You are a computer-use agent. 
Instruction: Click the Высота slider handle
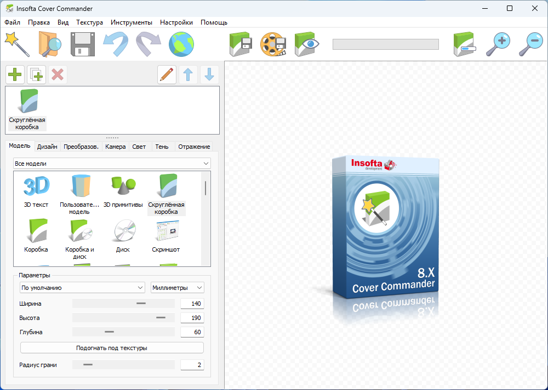(161, 318)
